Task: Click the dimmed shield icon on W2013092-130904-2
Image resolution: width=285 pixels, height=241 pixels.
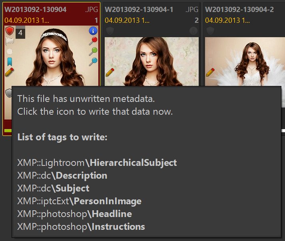Action: [210, 31]
